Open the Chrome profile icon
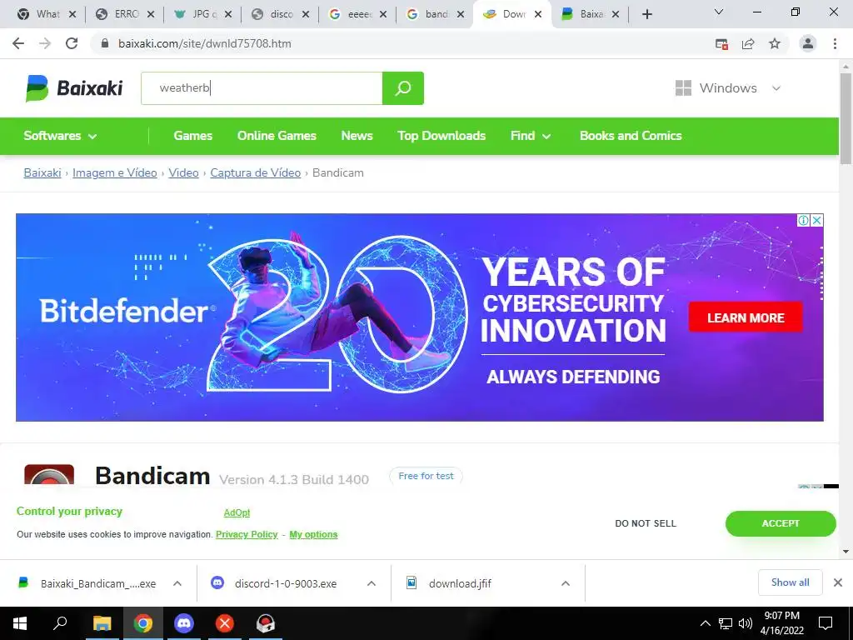853x640 pixels. (x=808, y=43)
